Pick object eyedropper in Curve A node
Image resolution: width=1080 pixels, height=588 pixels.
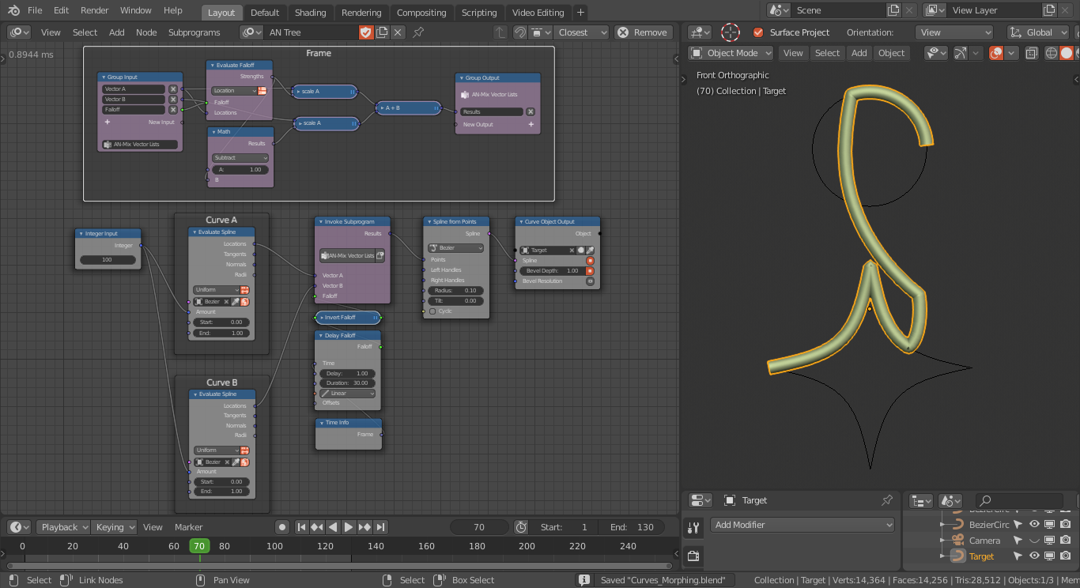tap(235, 302)
